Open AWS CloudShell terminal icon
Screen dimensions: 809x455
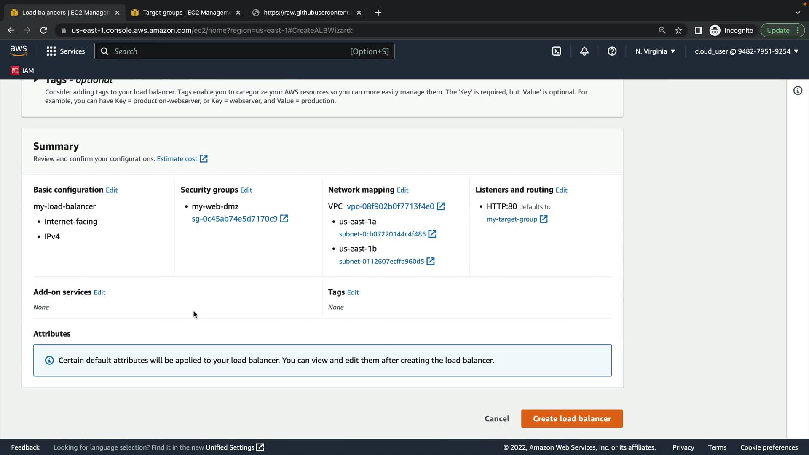(x=556, y=51)
